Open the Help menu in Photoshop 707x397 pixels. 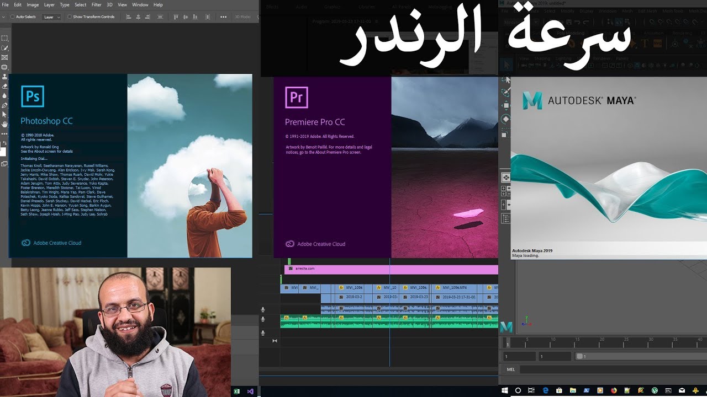(x=158, y=4)
